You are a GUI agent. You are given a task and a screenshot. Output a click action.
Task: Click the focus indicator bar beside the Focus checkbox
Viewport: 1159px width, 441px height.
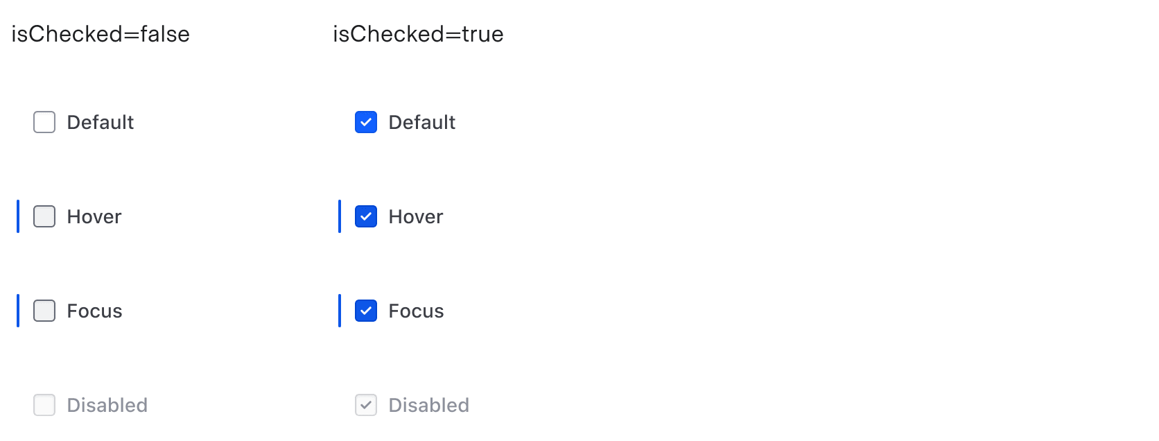pos(18,311)
